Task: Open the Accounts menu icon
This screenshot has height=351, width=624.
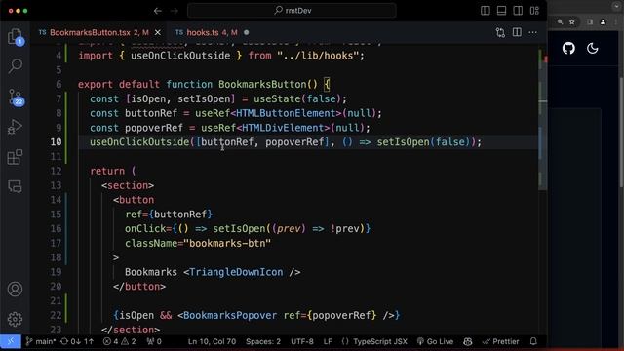Action: pyautogui.click(x=16, y=290)
